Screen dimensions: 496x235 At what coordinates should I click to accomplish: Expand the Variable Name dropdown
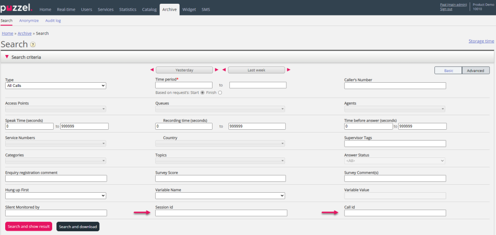click(x=220, y=196)
